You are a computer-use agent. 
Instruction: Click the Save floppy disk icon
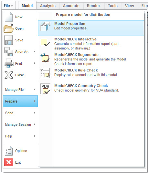point(9,40)
